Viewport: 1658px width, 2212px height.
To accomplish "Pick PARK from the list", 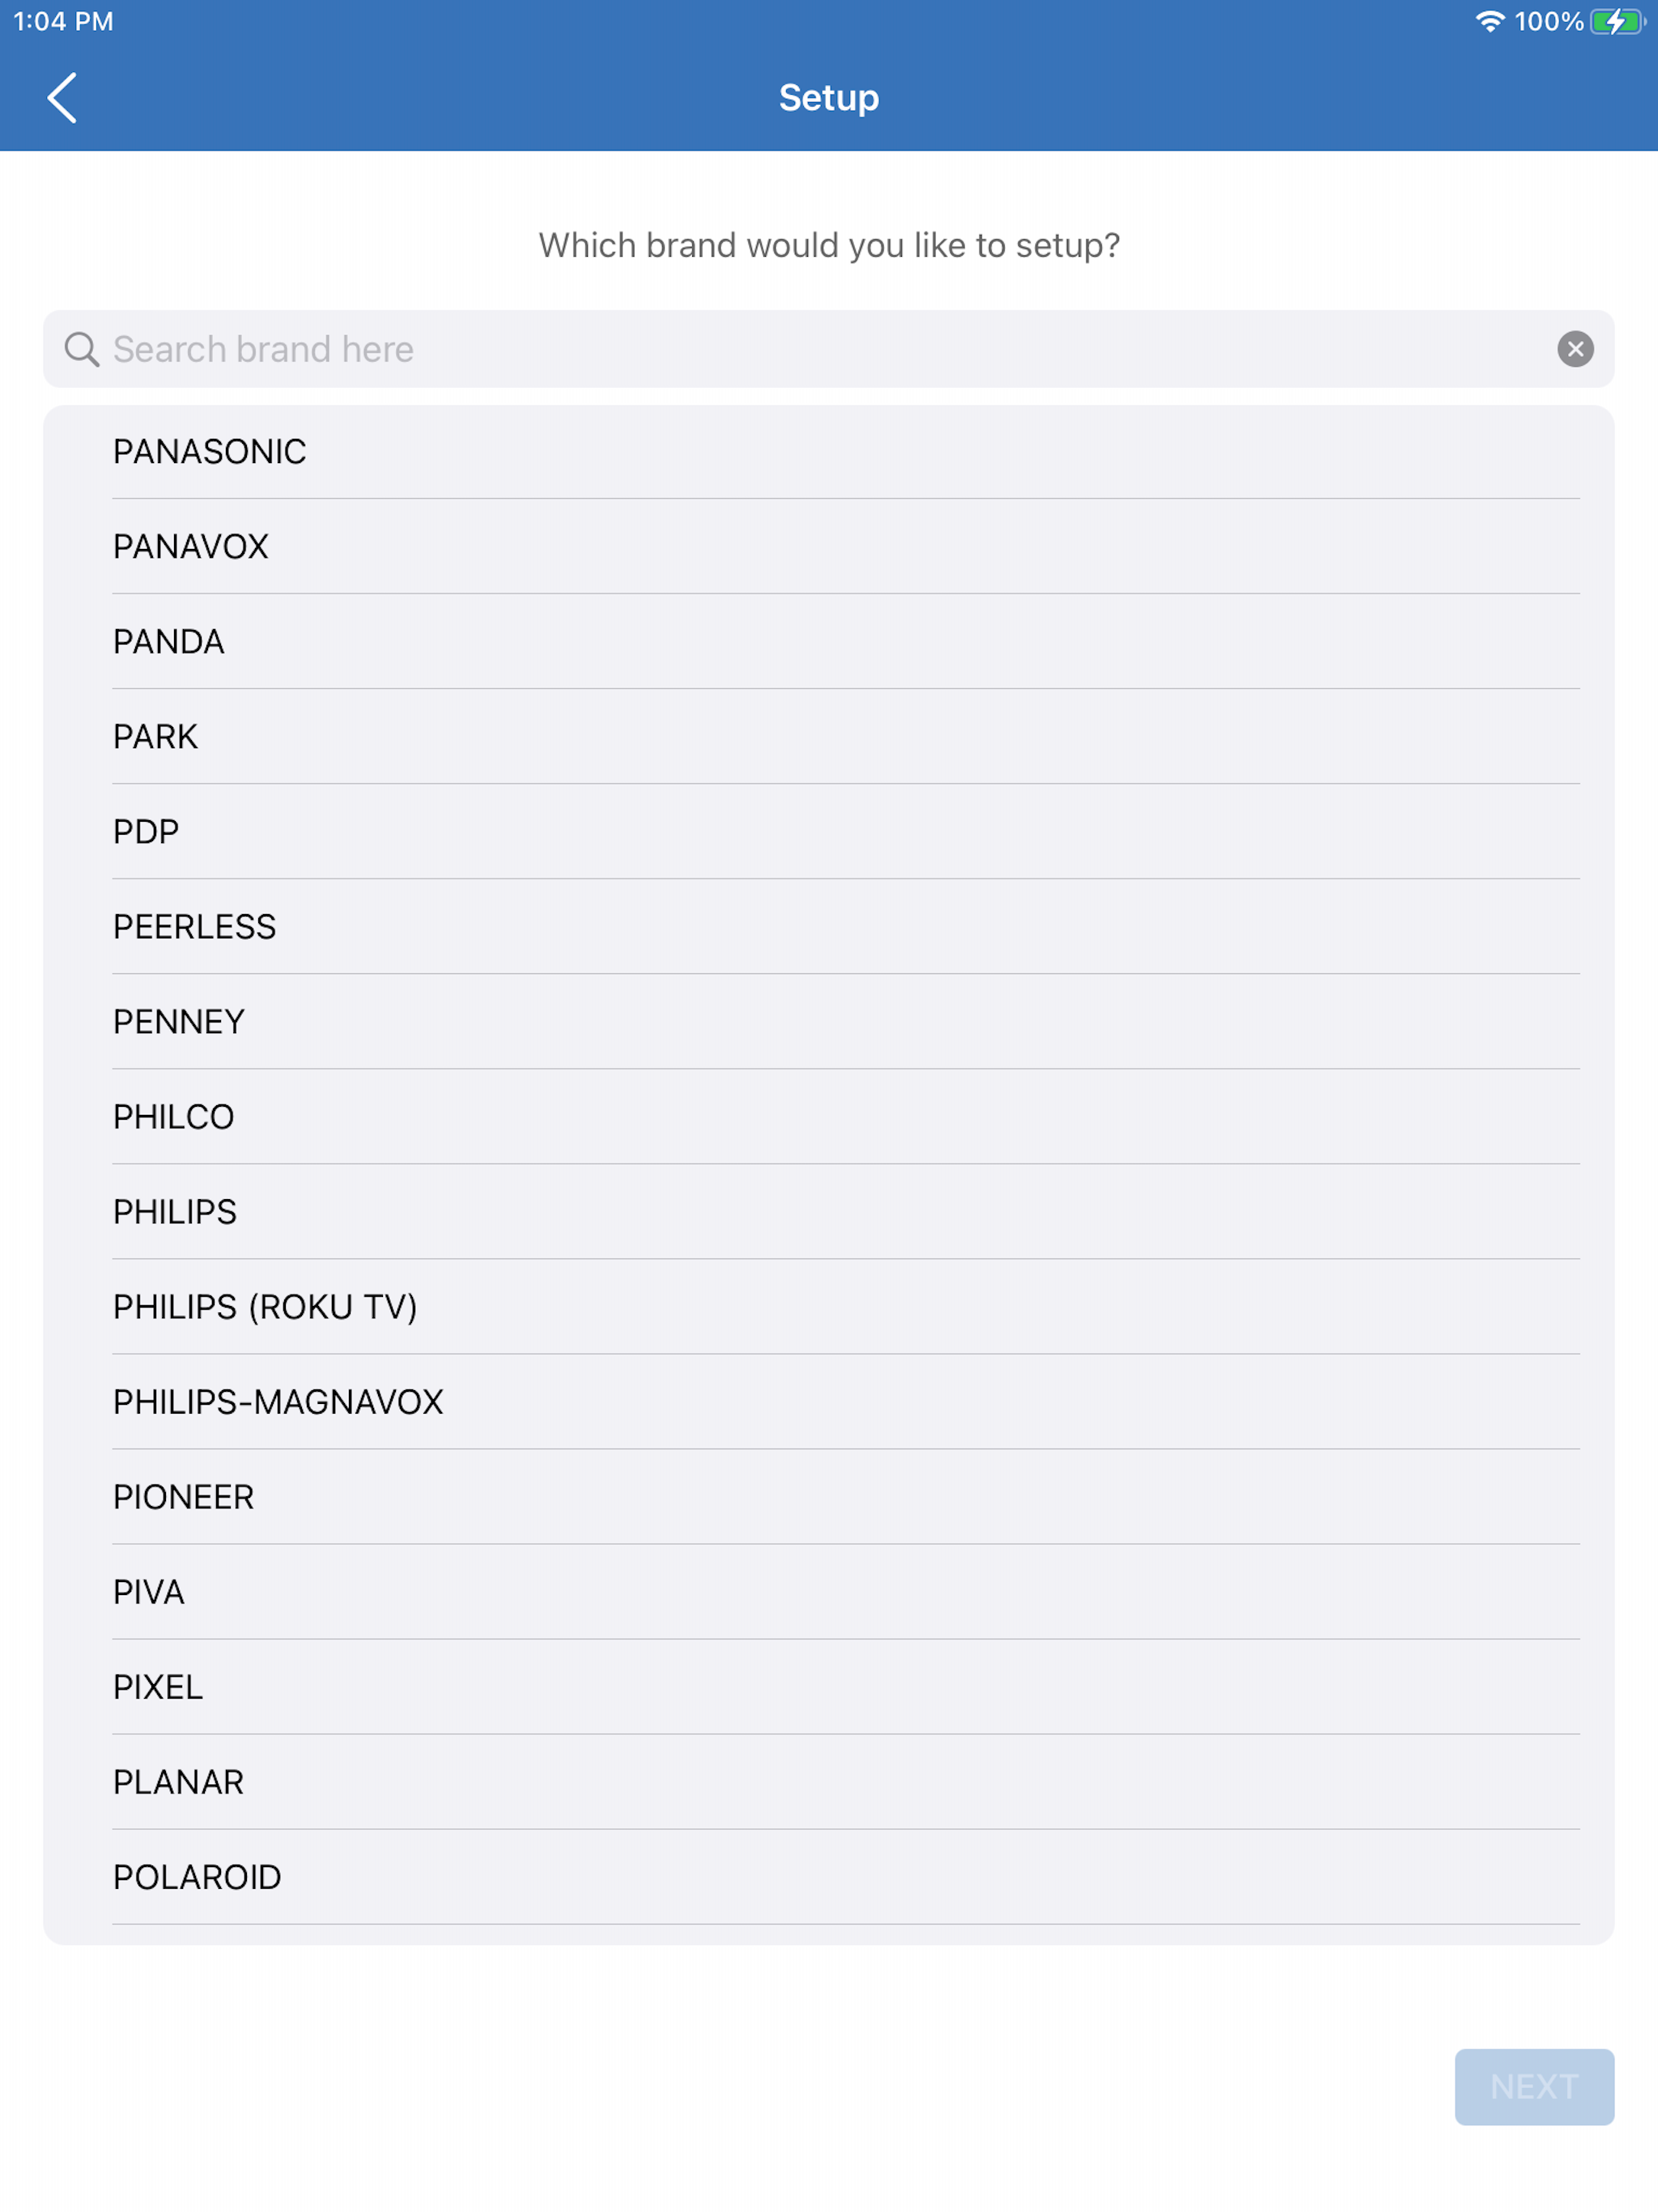I will tap(828, 737).
